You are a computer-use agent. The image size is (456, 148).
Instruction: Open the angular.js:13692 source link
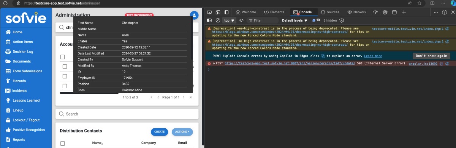point(423,64)
